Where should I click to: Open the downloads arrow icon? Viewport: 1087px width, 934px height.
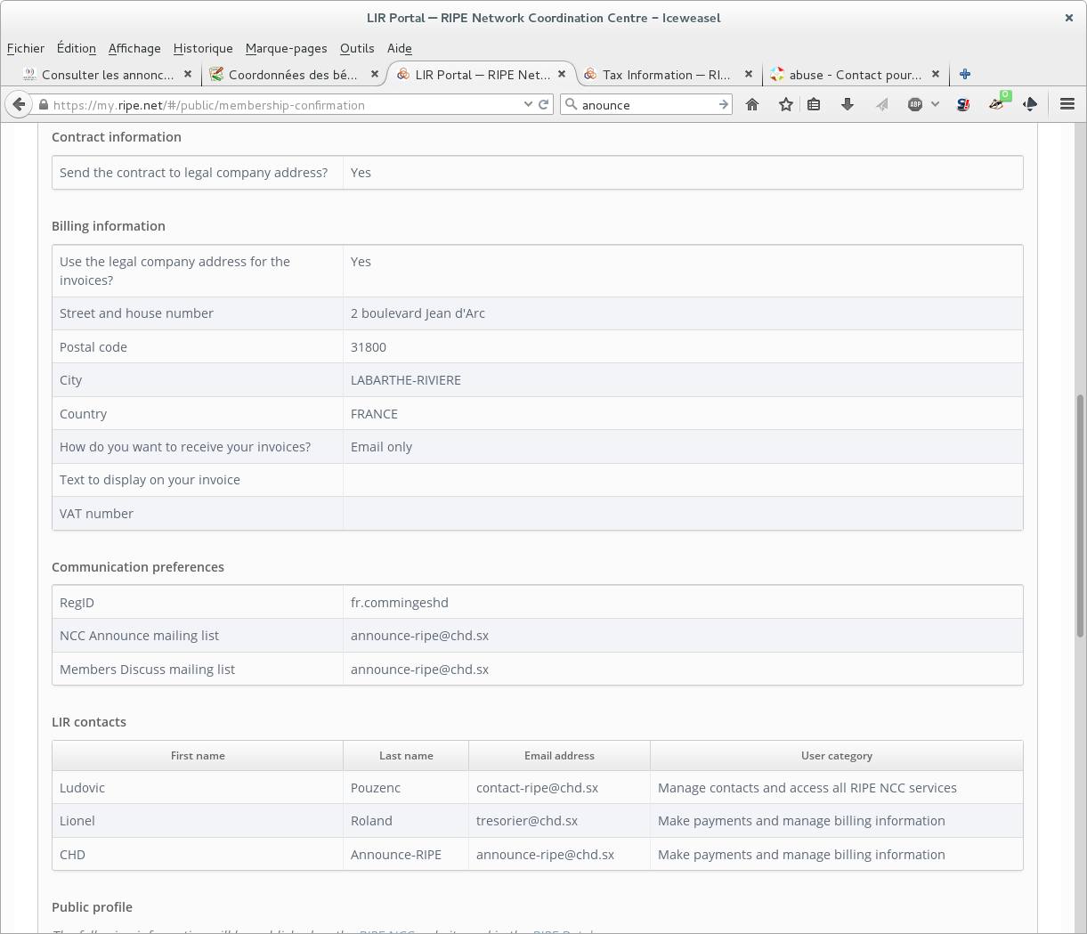coord(848,104)
